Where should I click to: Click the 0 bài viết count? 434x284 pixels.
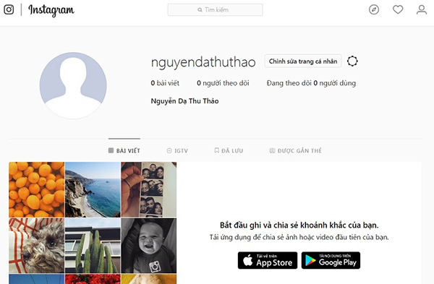point(165,83)
